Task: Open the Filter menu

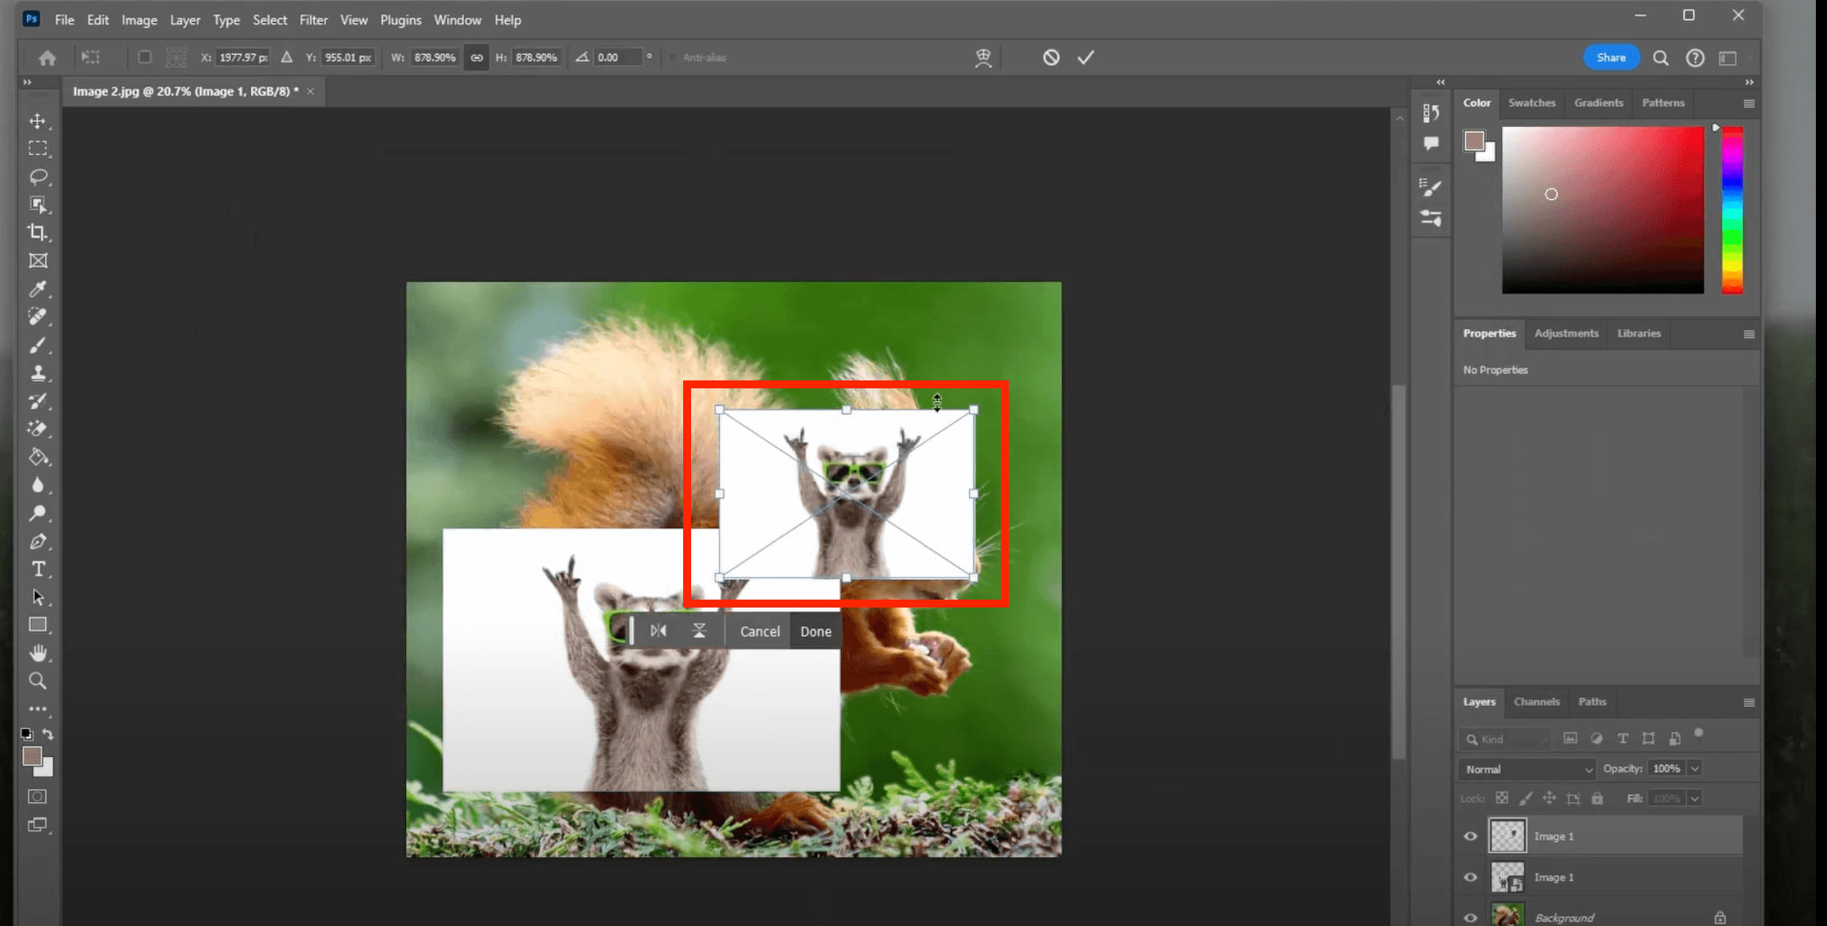Action: [x=313, y=20]
